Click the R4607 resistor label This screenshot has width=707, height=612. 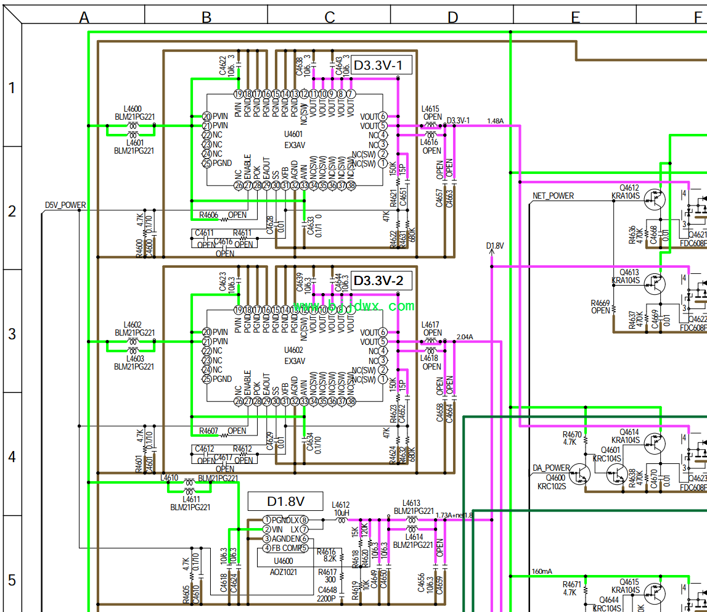pyautogui.click(x=209, y=431)
